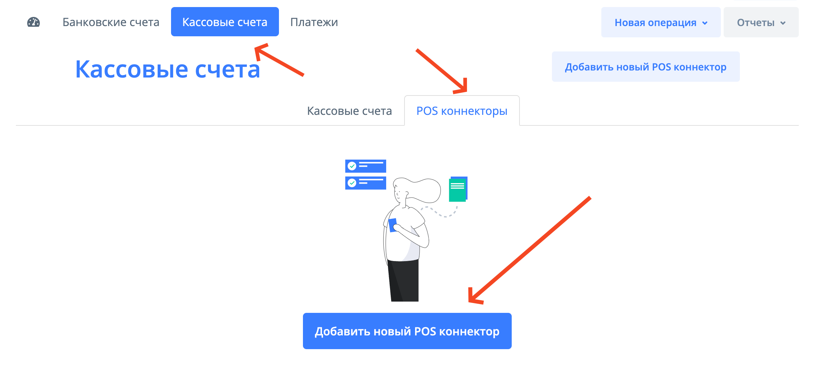This screenshot has height=365, width=821.
Task: Click the long red arrow pointing at bottom button
Action: 529,250
